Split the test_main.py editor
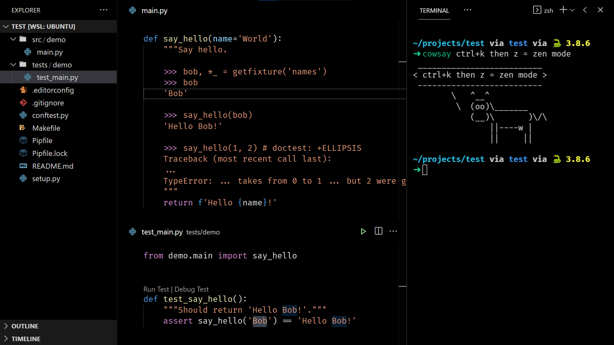 378,231
